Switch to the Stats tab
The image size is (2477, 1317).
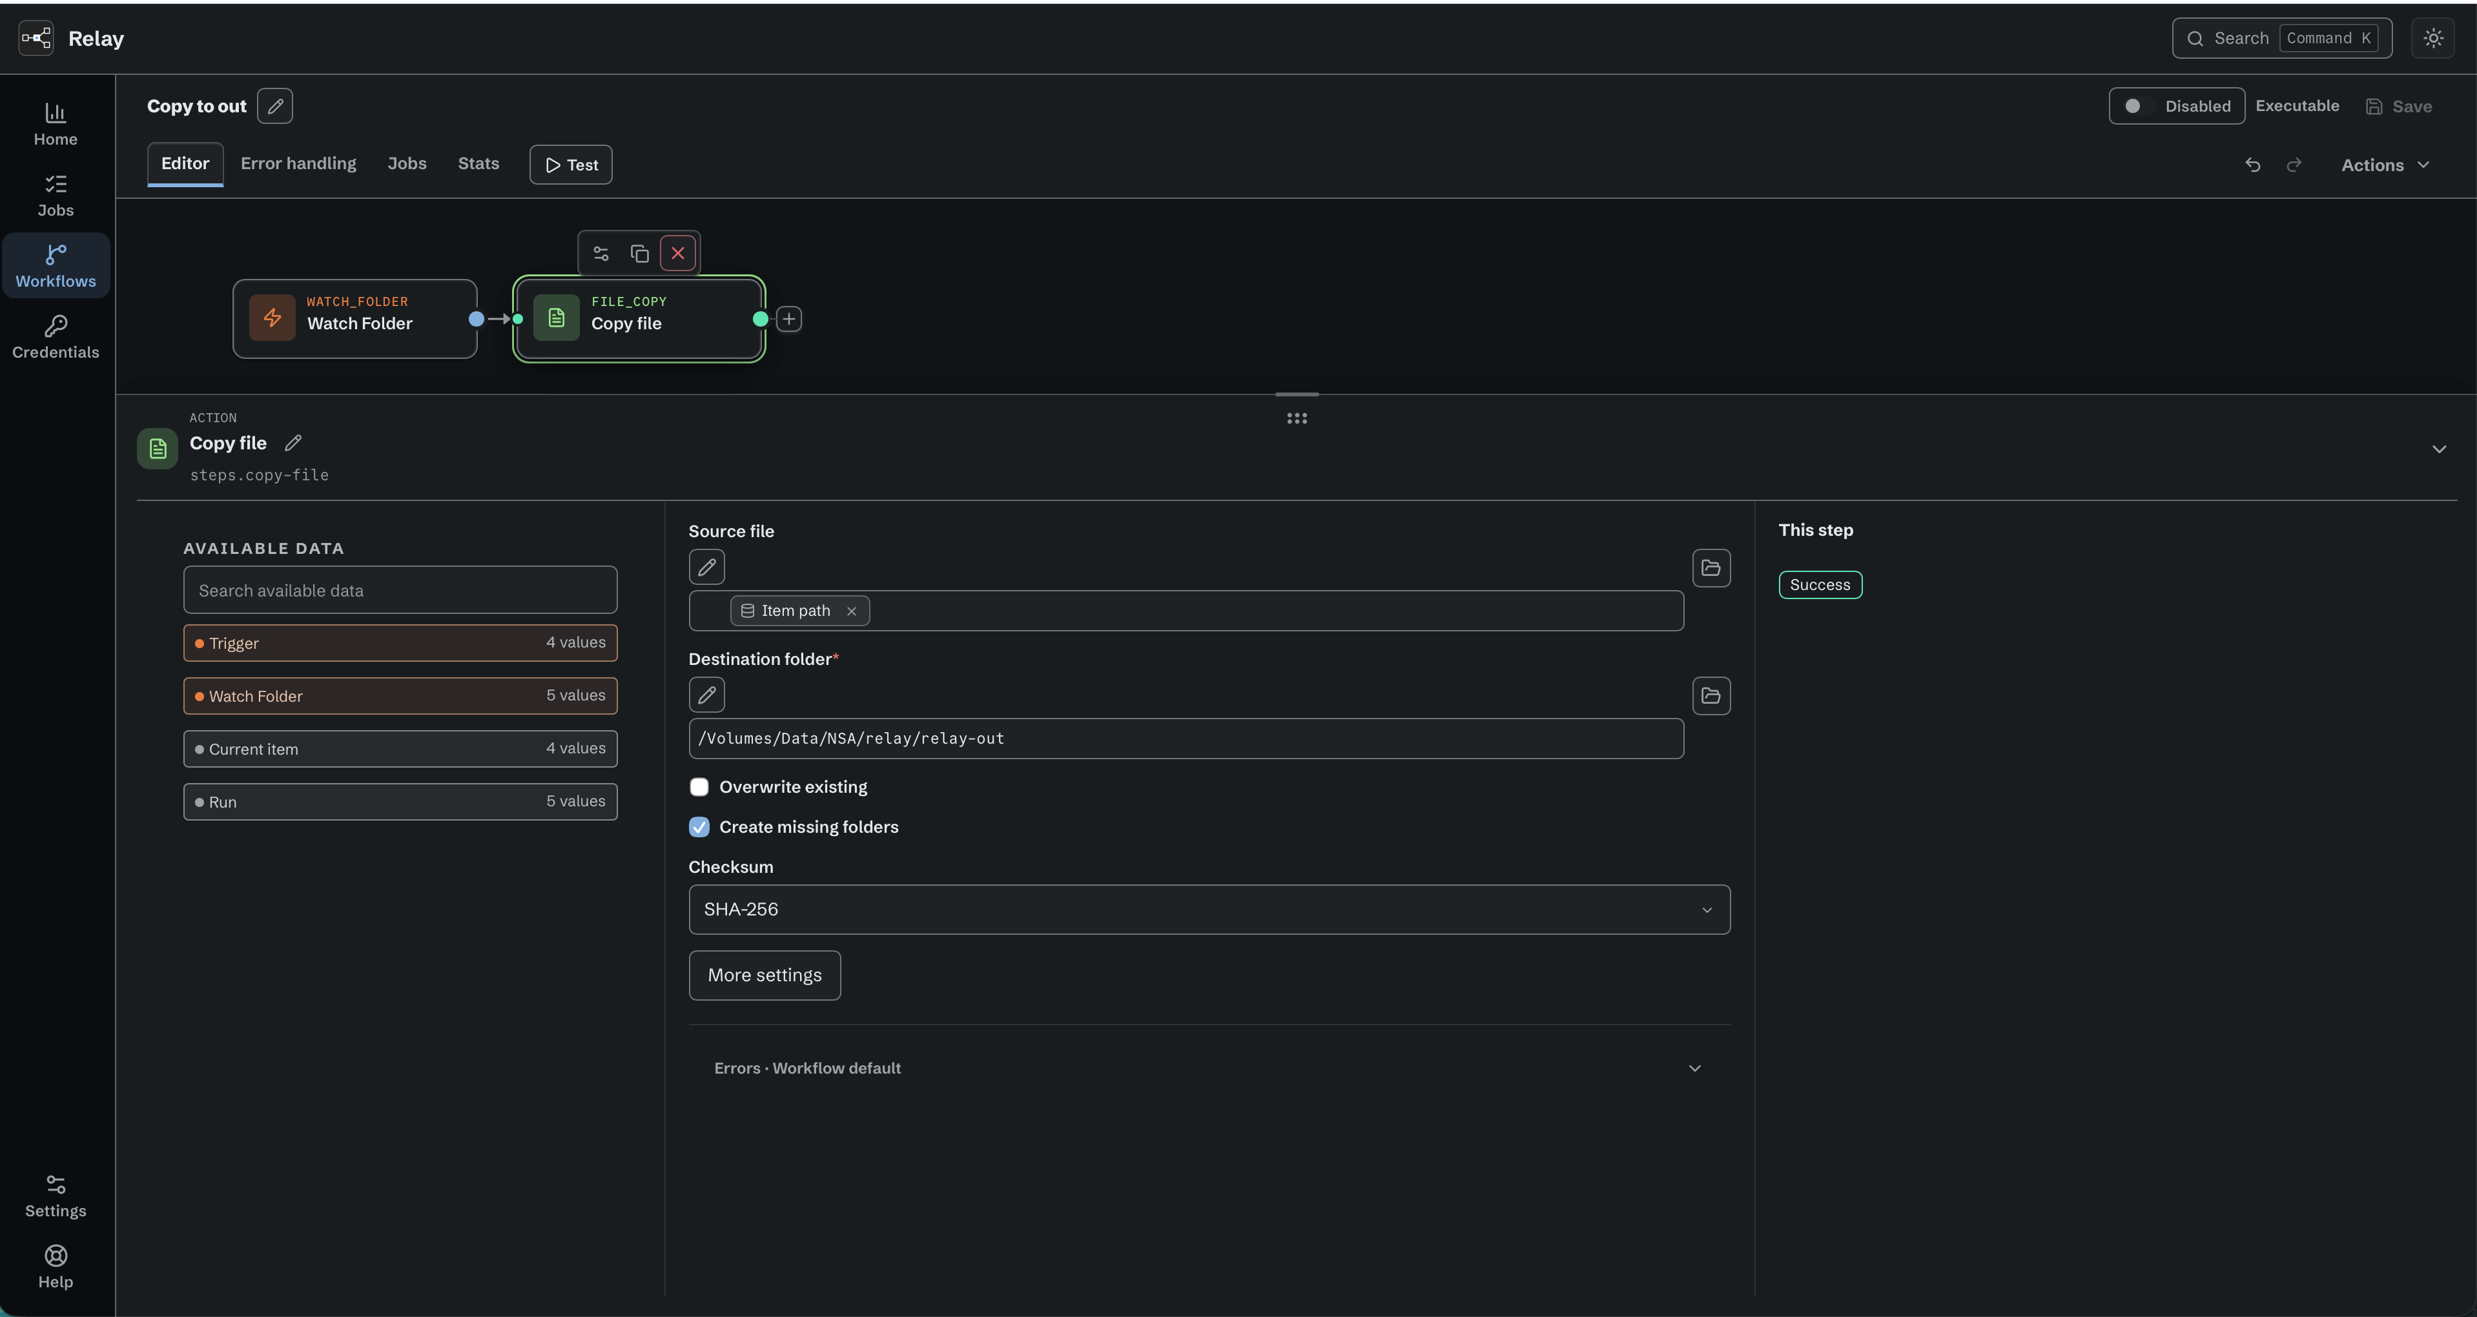click(478, 163)
